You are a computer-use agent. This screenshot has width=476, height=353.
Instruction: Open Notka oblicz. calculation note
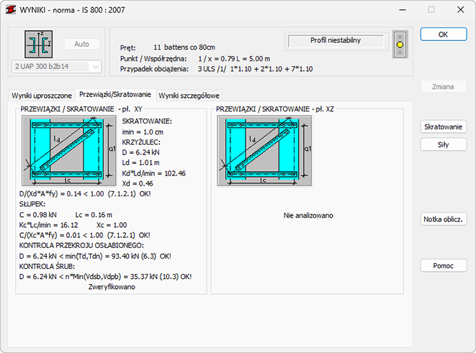(x=443, y=219)
